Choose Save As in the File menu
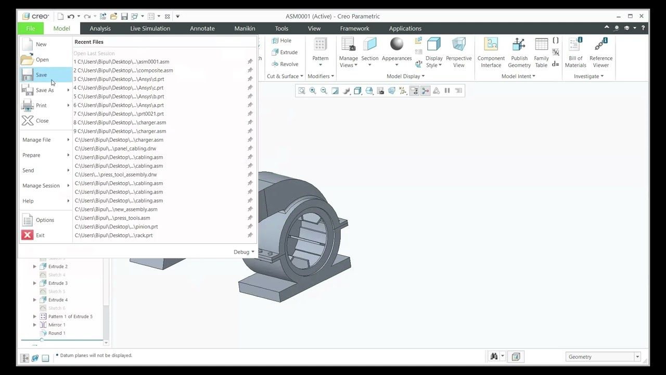Viewport: 666px width, 375px height. click(46, 90)
